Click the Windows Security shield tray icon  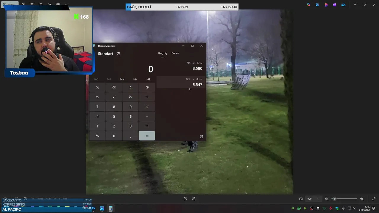[x=337, y=208]
